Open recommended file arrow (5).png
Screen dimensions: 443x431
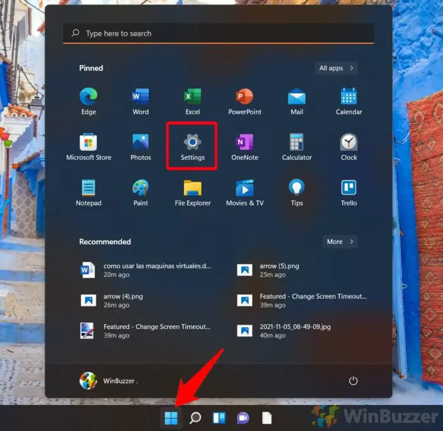pyautogui.click(x=268, y=270)
